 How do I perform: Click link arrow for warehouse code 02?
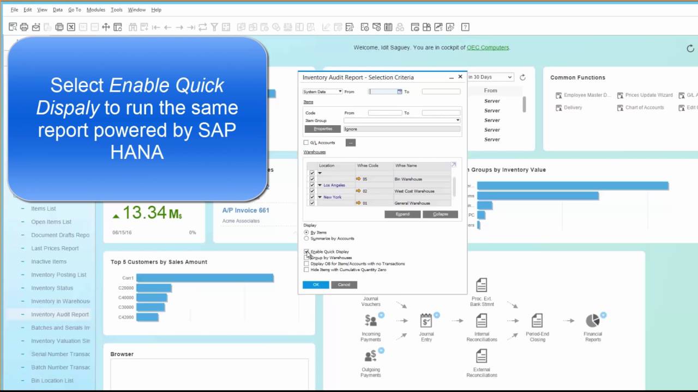pyautogui.click(x=358, y=191)
